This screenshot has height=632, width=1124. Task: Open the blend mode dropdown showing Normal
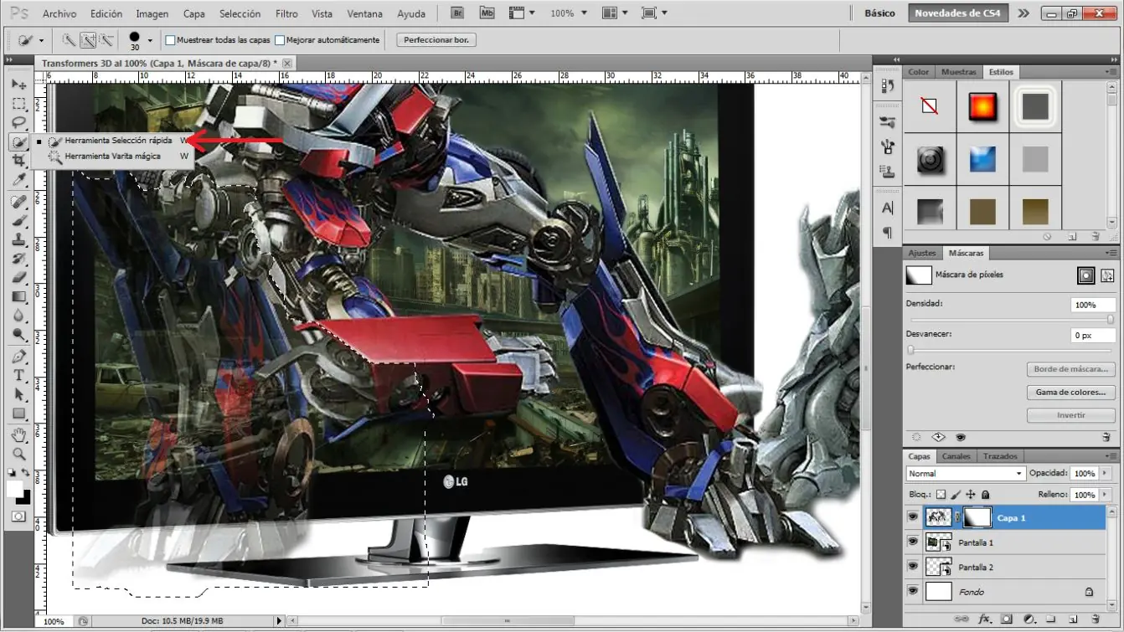[966, 474]
